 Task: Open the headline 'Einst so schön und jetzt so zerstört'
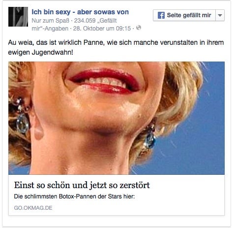(x=82, y=185)
